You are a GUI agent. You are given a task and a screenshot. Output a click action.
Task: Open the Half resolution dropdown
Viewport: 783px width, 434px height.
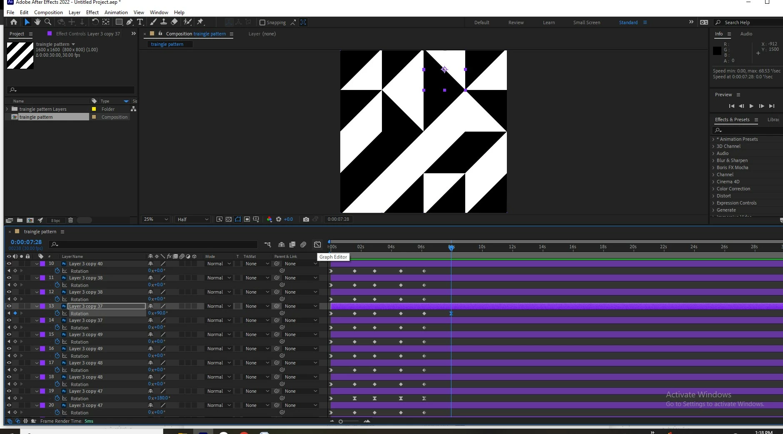(193, 219)
